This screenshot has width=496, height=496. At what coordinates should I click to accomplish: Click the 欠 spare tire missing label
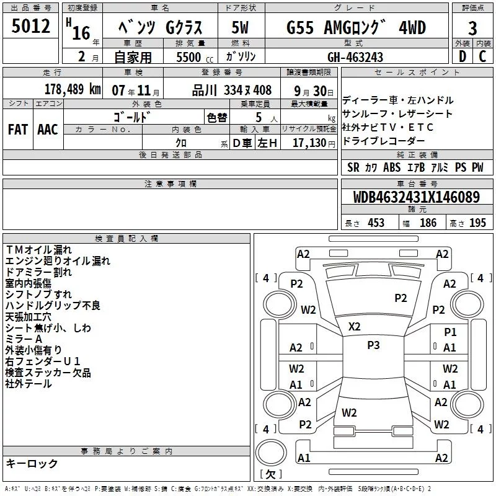point(271,474)
